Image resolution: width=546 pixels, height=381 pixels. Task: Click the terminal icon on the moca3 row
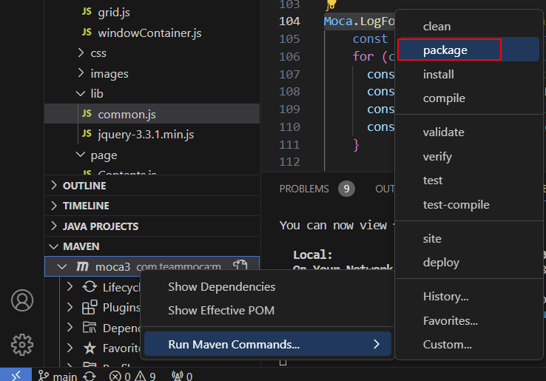240,266
